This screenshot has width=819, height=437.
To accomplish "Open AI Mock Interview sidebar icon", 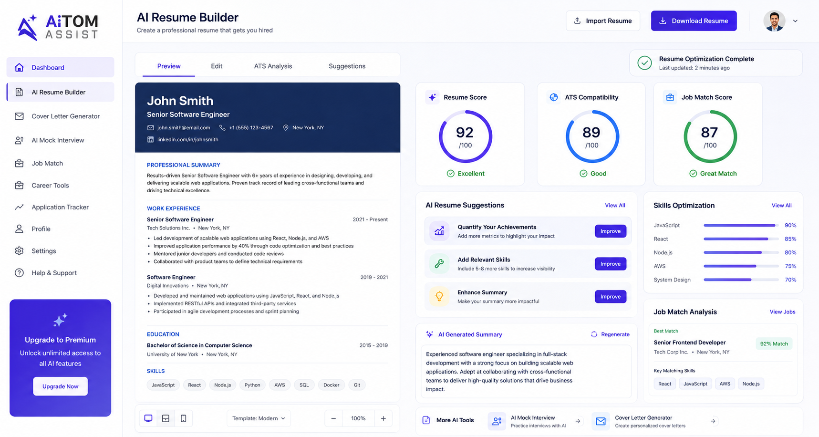I will click(x=19, y=140).
